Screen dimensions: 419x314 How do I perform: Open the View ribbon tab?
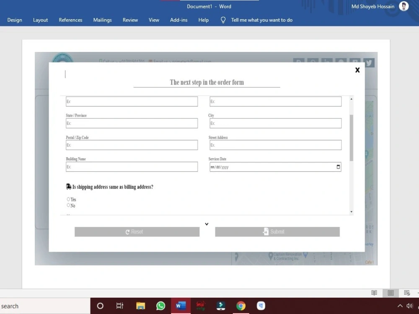pyautogui.click(x=154, y=20)
